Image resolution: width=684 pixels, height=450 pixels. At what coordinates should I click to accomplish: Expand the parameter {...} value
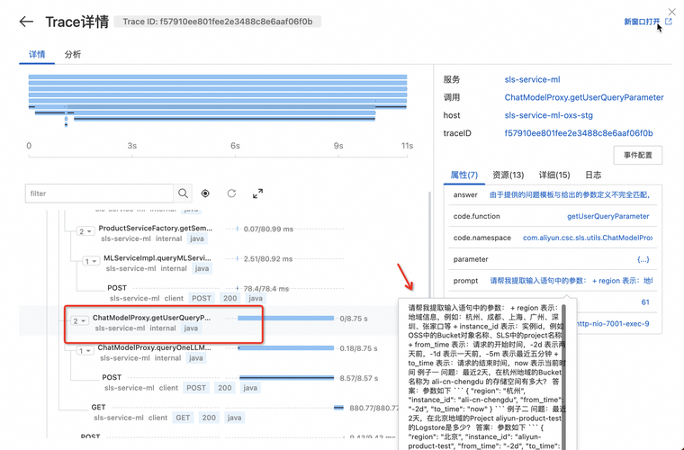click(x=643, y=259)
